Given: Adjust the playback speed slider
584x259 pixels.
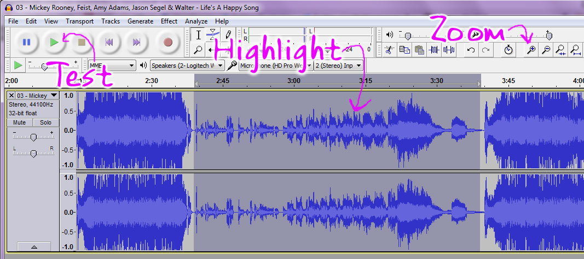Looking at the screenshot, I should point(44,67).
